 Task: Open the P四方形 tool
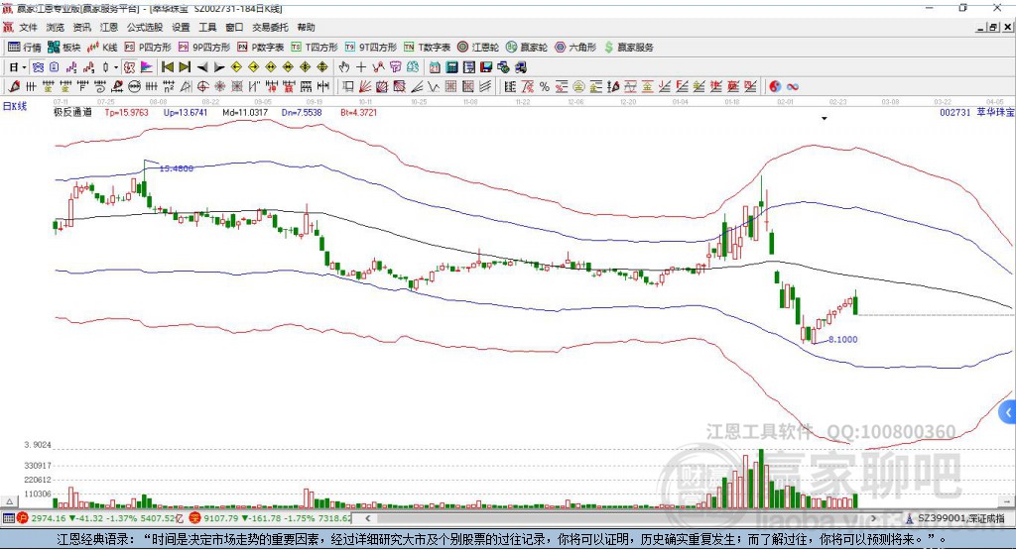click(x=148, y=48)
